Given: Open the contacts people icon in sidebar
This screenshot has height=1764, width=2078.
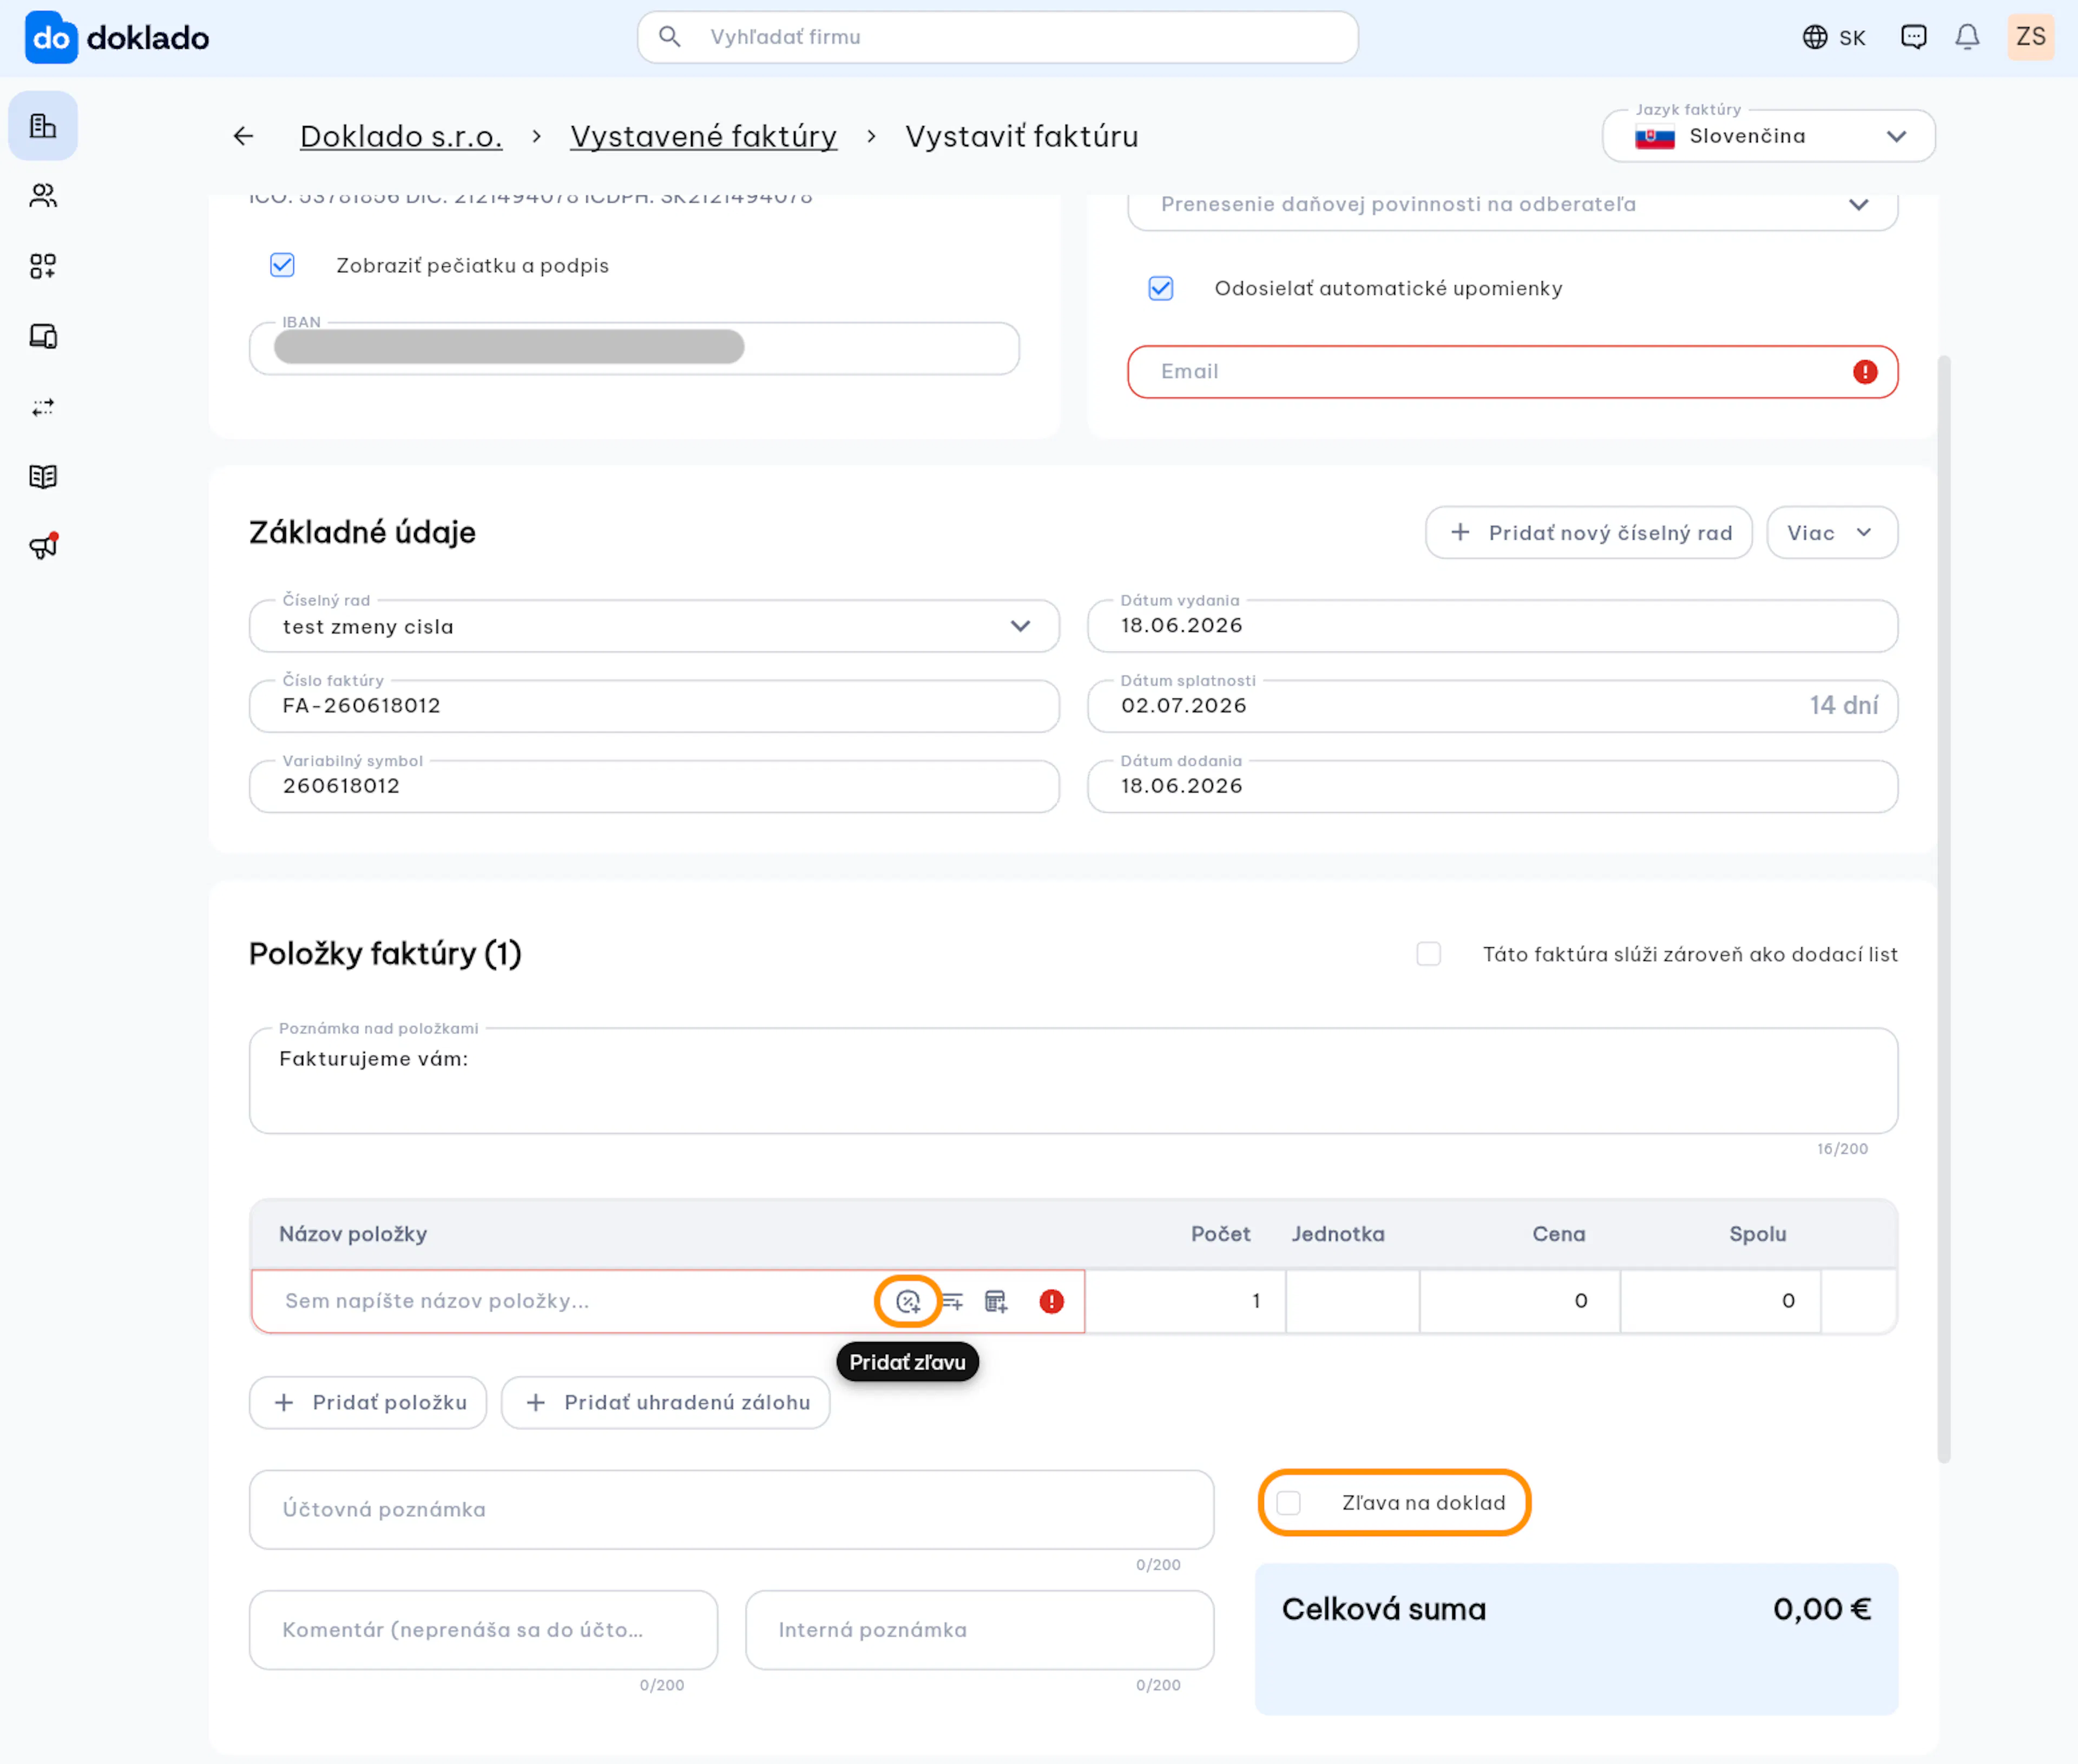Looking at the screenshot, I should (x=43, y=196).
